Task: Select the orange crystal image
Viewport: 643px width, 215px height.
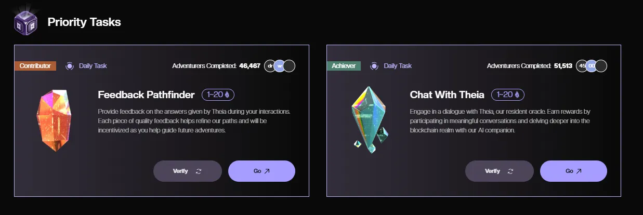Action: [52, 119]
